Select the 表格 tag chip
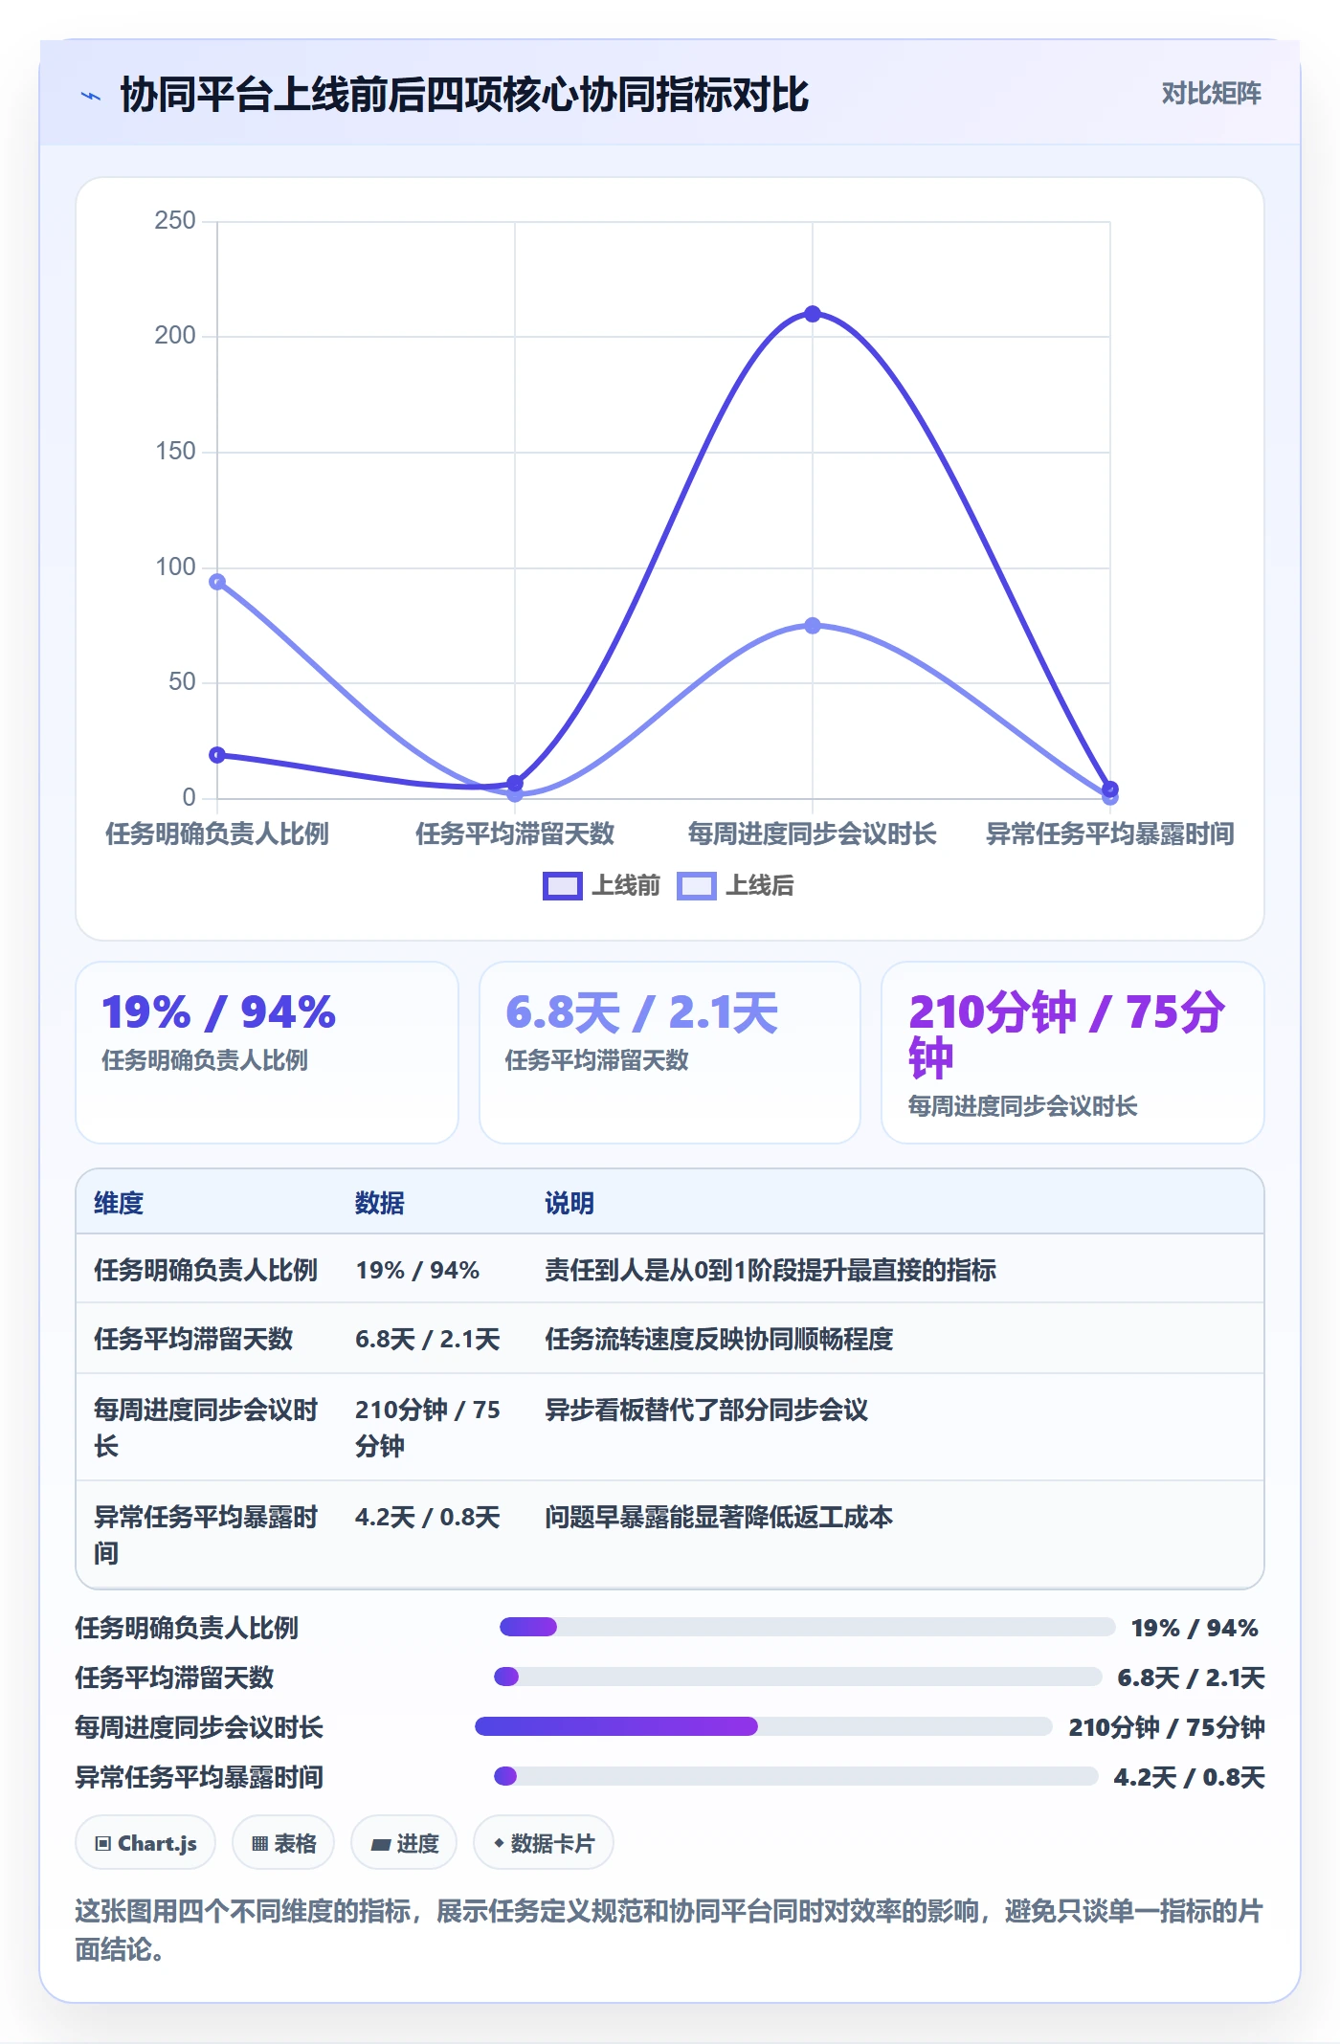 pyautogui.click(x=283, y=1843)
